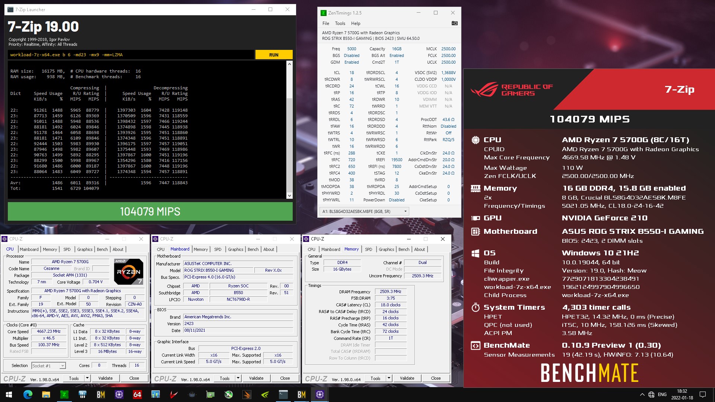This screenshot has width=715, height=402.
Task: Click the CAS# Latency value 18.0 clocks
Action: [390, 305]
